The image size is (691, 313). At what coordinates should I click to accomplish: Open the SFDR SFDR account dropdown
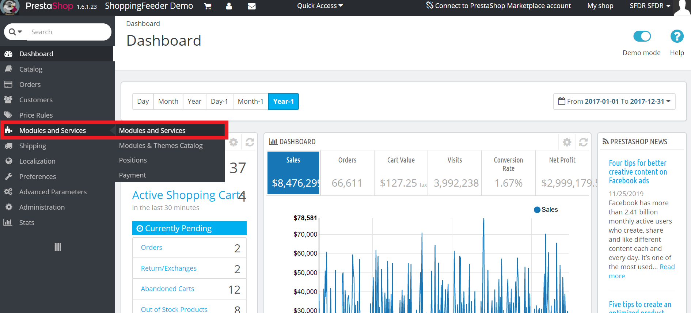pyautogui.click(x=650, y=6)
